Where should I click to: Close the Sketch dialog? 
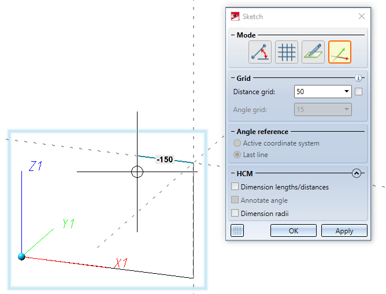click(362, 16)
